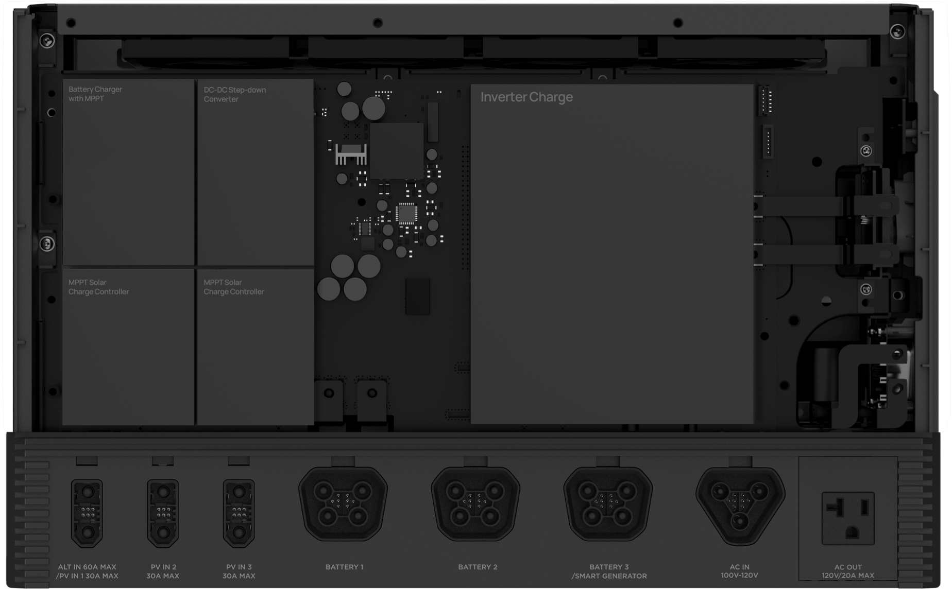Click the 'PV IN 2 30A MAX' label

coord(163,571)
